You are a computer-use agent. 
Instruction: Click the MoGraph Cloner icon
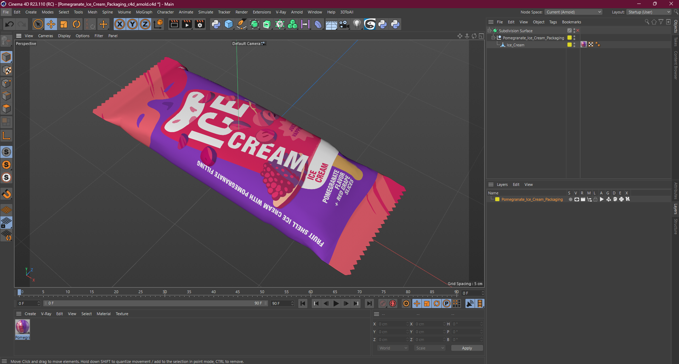click(293, 24)
